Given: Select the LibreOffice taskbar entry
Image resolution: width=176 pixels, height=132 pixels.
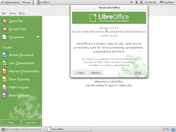Looking at the screenshot, I should coord(68,129).
